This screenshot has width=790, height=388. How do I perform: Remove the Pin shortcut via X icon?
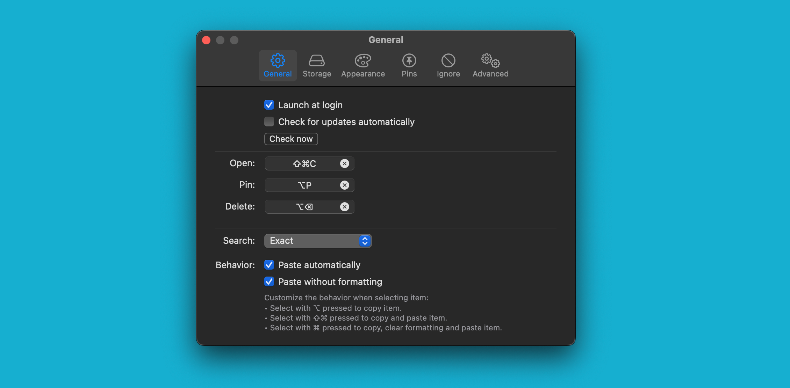tap(345, 185)
